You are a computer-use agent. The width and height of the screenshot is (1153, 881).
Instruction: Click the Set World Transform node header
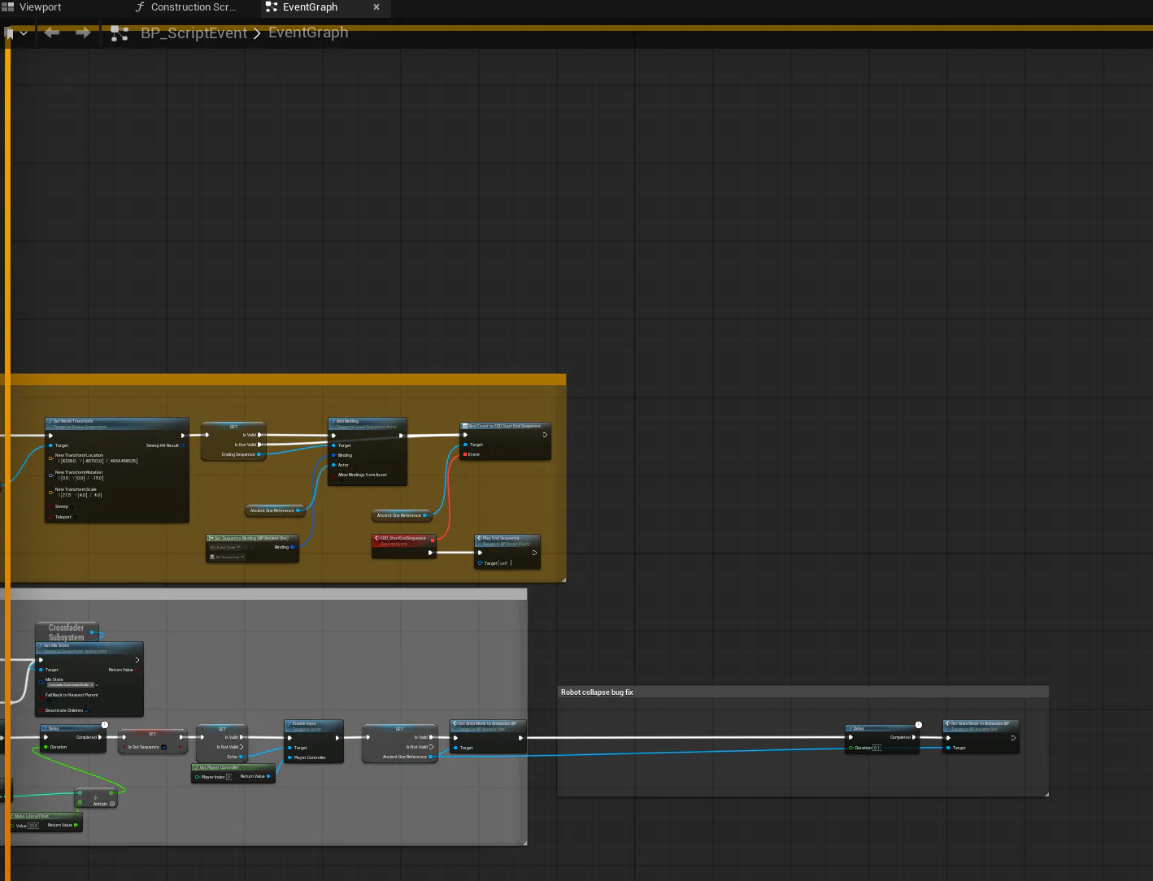coord(117,423)
